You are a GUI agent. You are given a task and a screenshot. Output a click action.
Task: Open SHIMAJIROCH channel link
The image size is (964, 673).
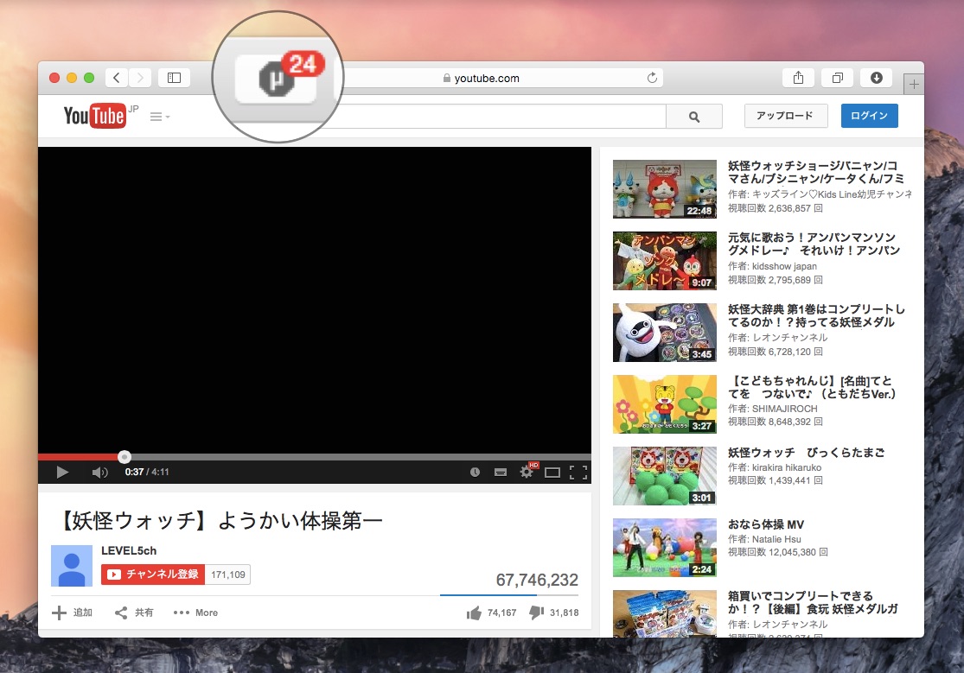[784, 409]
